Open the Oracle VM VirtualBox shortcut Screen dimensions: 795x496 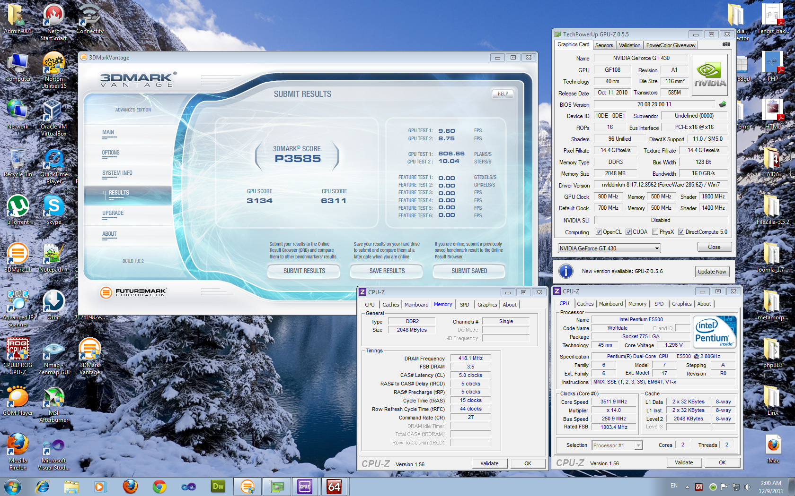(53, 118)
